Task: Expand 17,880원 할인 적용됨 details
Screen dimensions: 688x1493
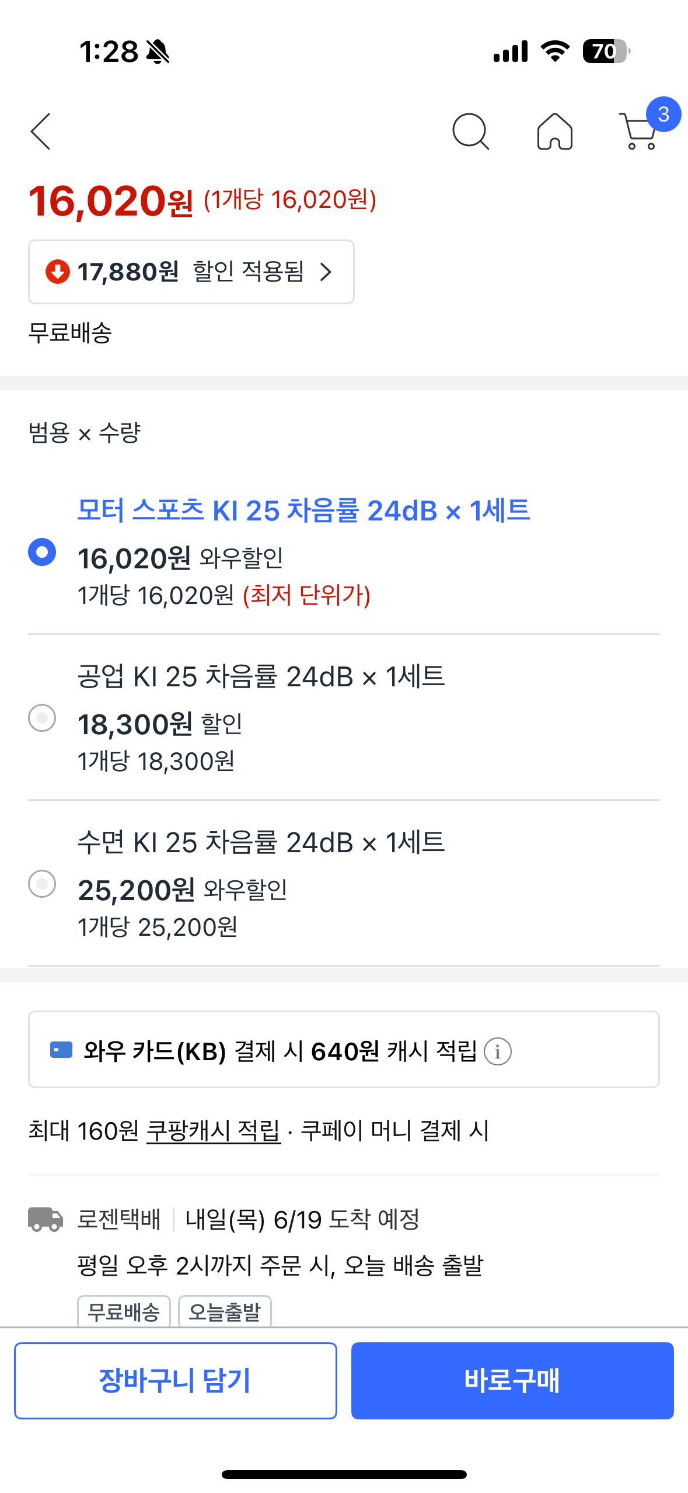Action: 190,272
